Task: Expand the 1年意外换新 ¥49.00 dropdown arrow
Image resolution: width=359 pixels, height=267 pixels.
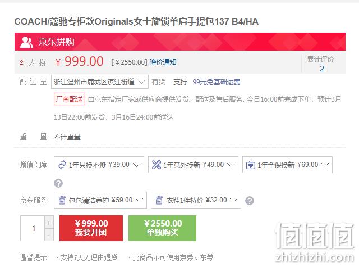Action: 231,165
